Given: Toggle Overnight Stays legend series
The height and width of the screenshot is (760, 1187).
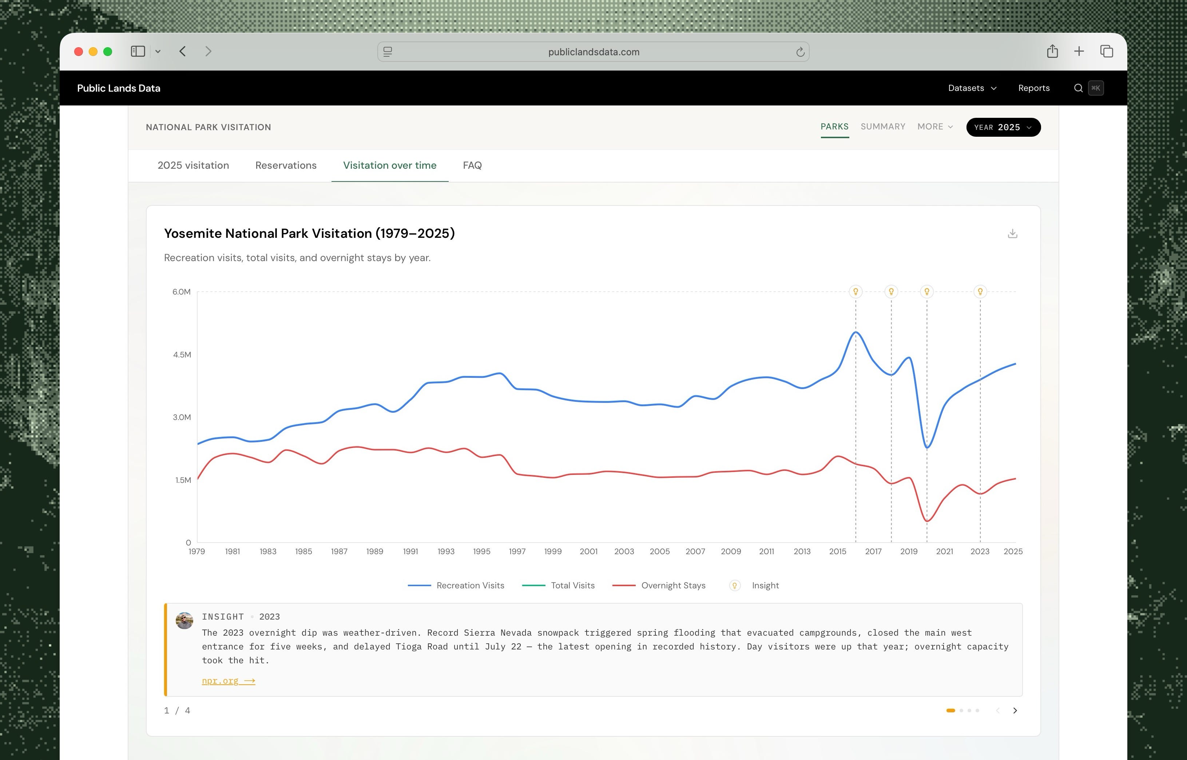Looking at the screenshot, I should 659,585.
